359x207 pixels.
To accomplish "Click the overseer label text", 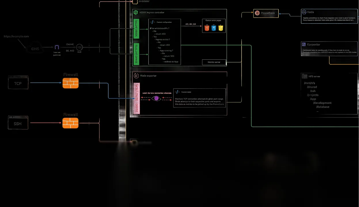I will tap(144, 1).
